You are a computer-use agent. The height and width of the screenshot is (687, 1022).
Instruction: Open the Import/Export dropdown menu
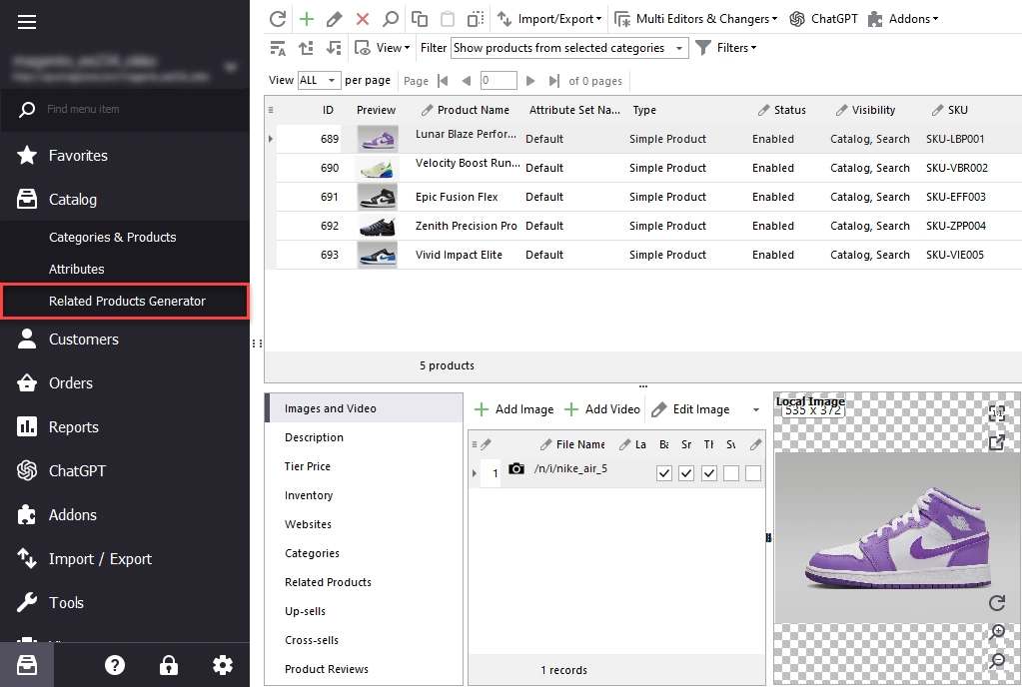tap(549, 19)
